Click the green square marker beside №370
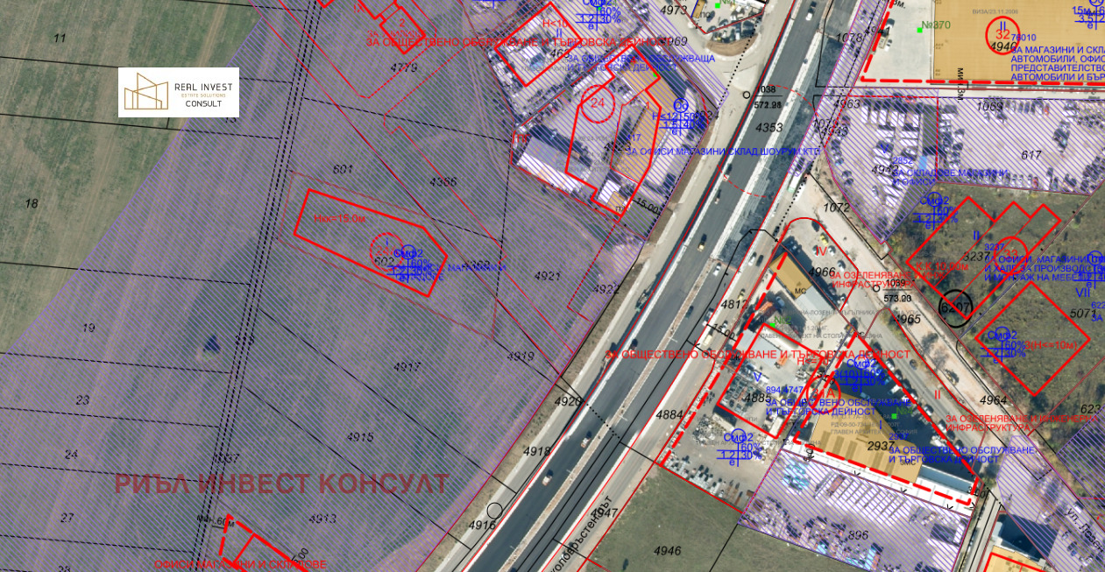The height and width of the screenshot is (572, 1105). pyautogui.click(x=920, y=30)
